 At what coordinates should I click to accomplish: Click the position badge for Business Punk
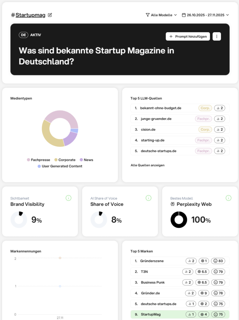click(x=202, y=282)
